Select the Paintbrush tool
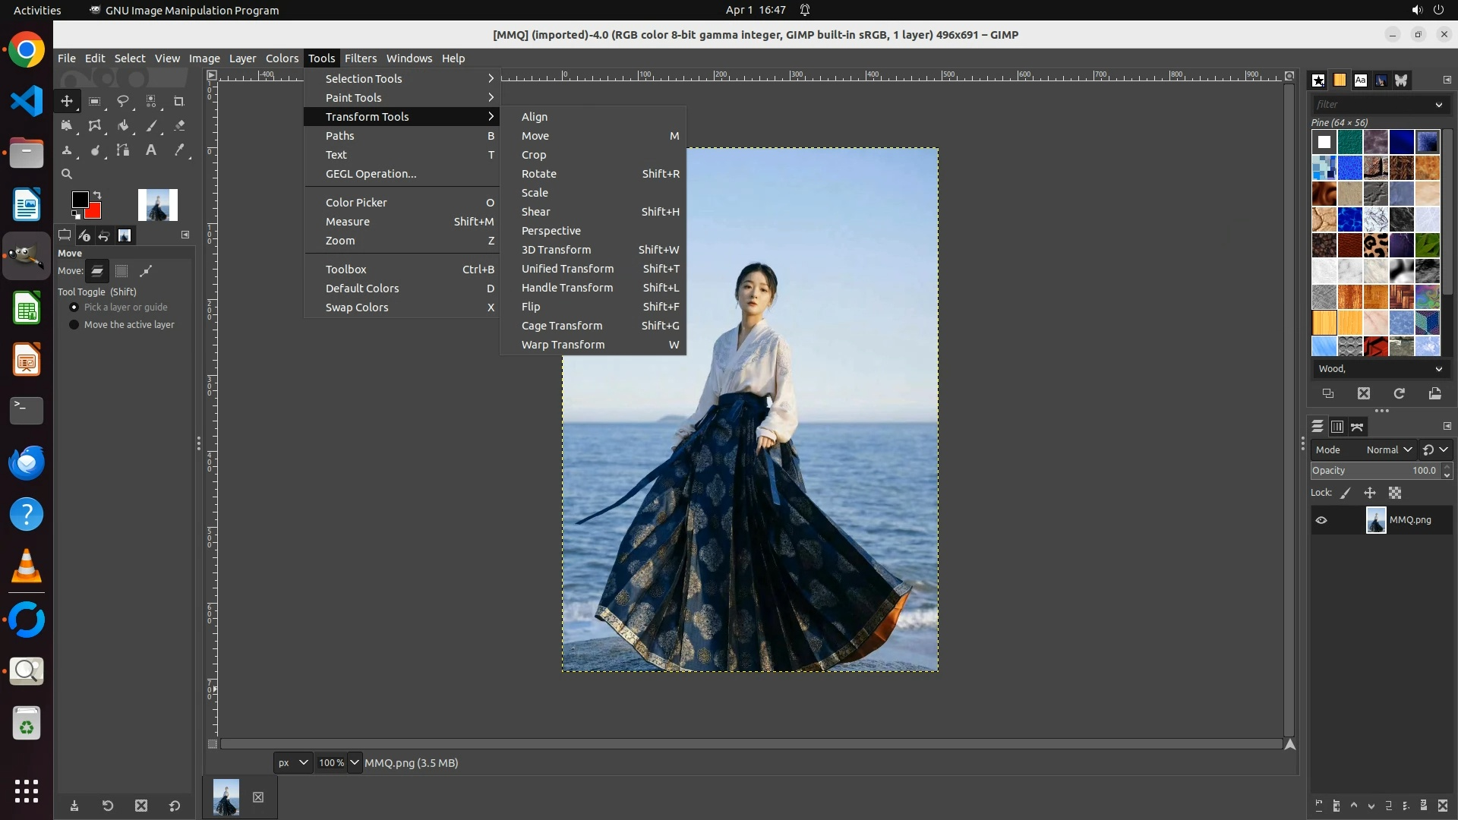Viewport: 1458px width, 820px height. (x=151, y=126)
